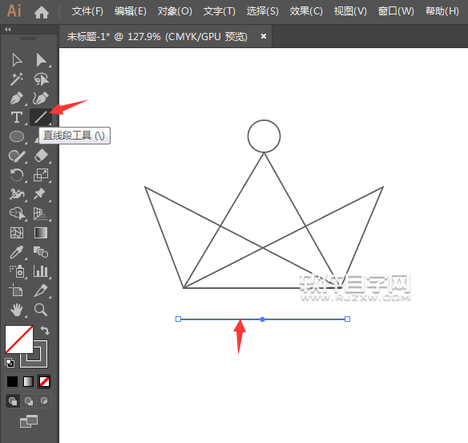Select the Pen tool
This screenshot has height=443, width=468.
click(17, 99)
